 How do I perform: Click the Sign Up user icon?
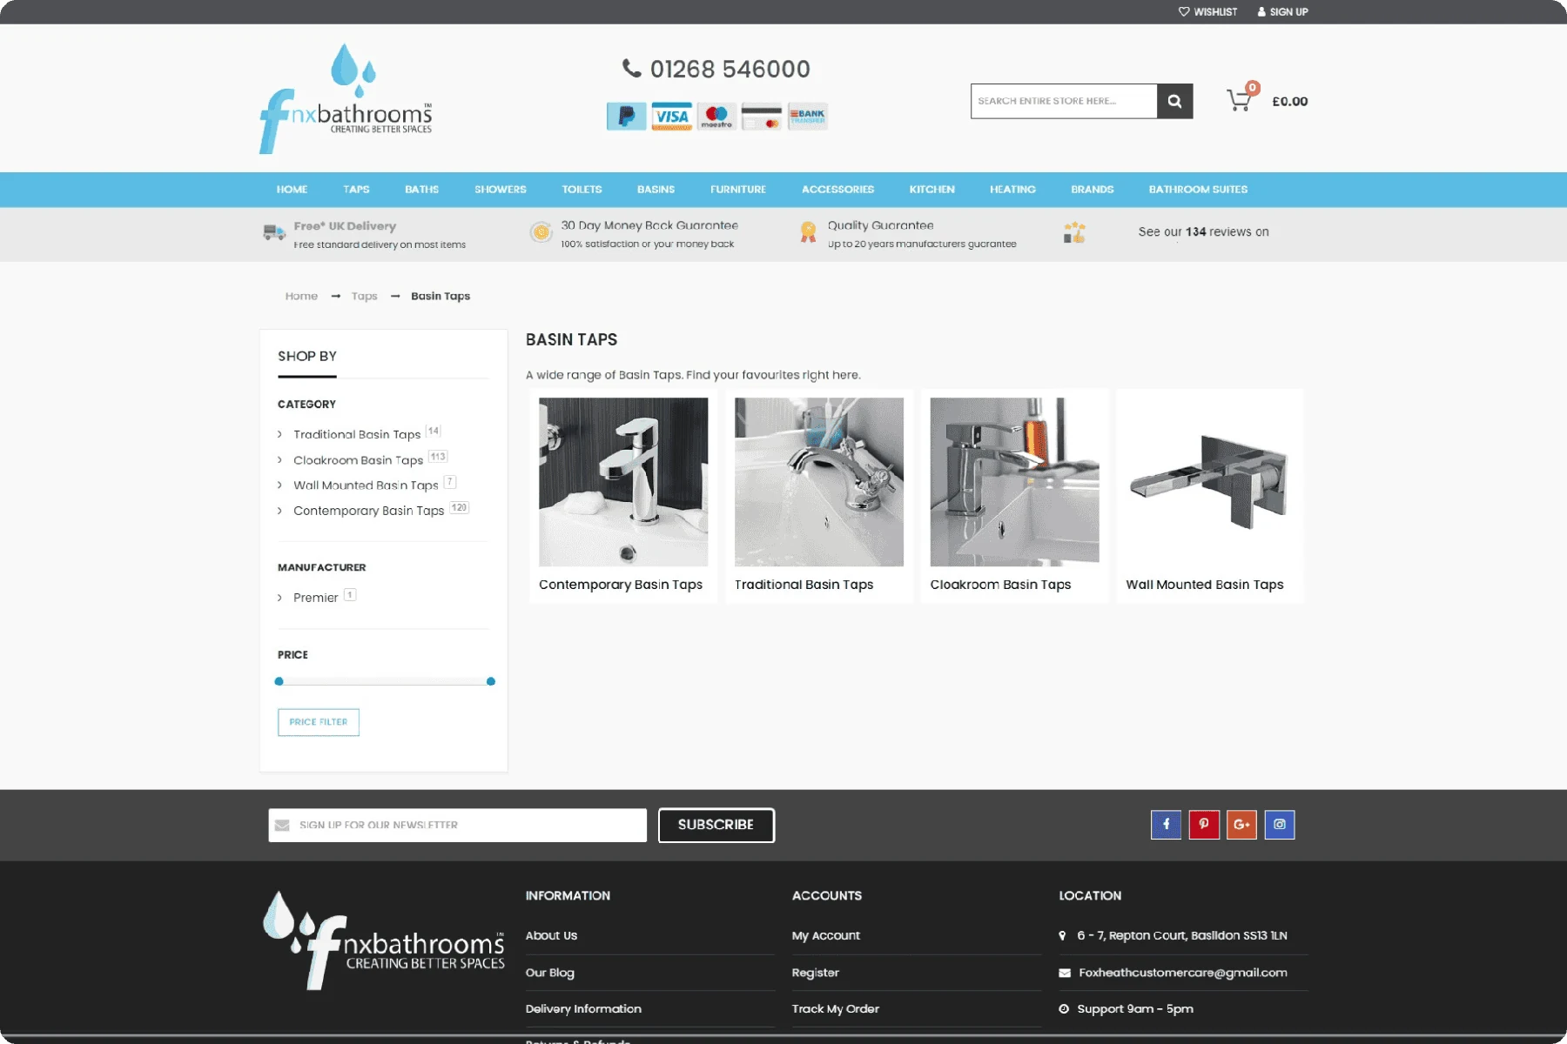(x=1261, y=12)
